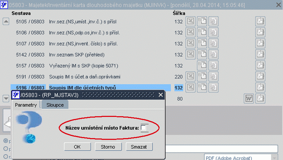
Task: Select the second radio button at bottom left
Action: (x=6, y=149)
